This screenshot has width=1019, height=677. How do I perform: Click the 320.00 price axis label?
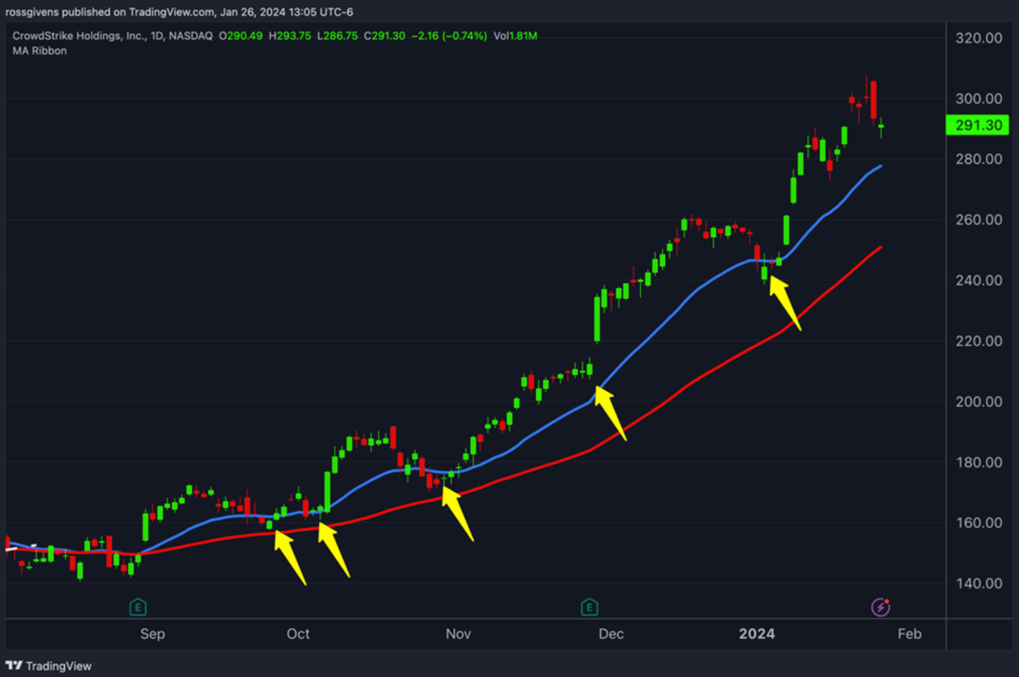pos(979,38)
